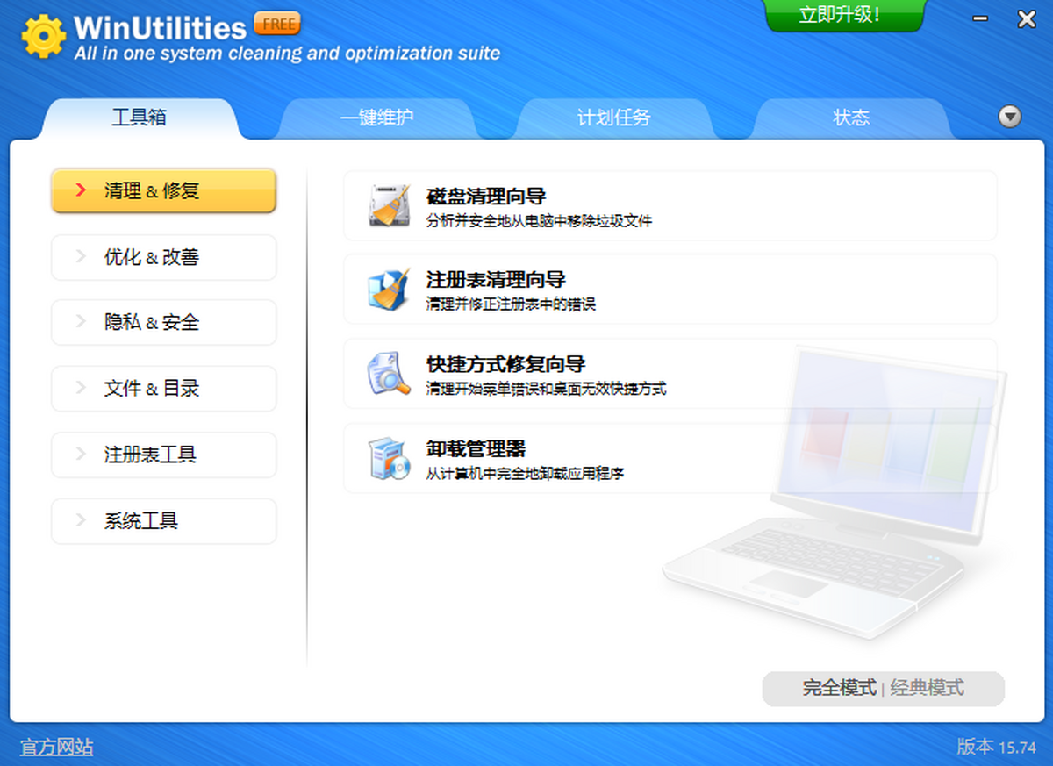
Task: Open the 优化 & 改善 sidebar category
Action: 163,257
